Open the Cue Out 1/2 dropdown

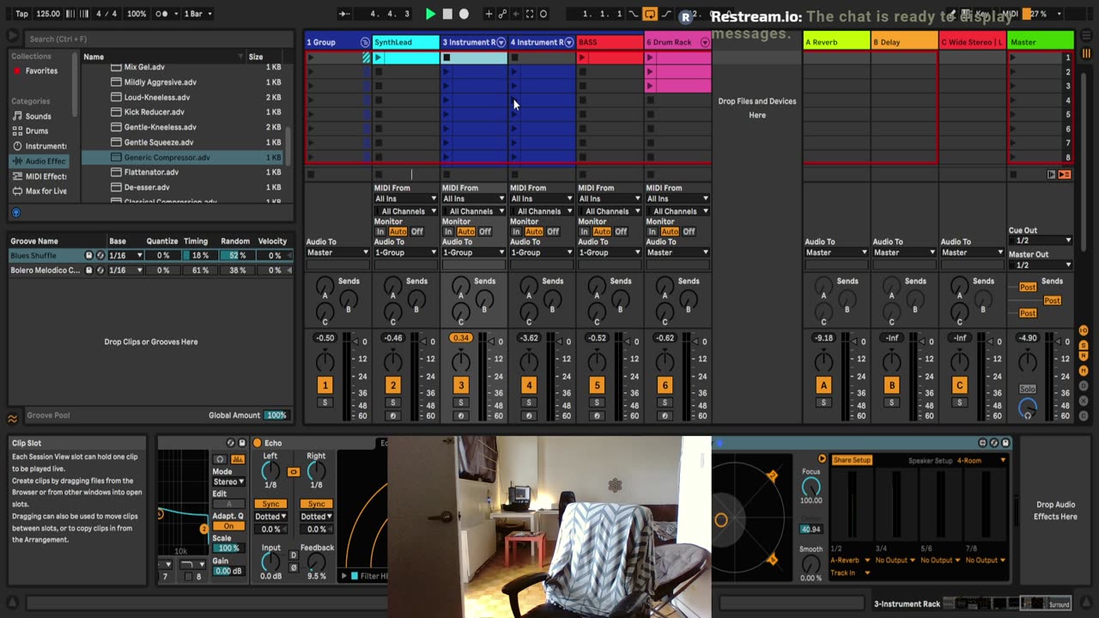click(1040, 240)
